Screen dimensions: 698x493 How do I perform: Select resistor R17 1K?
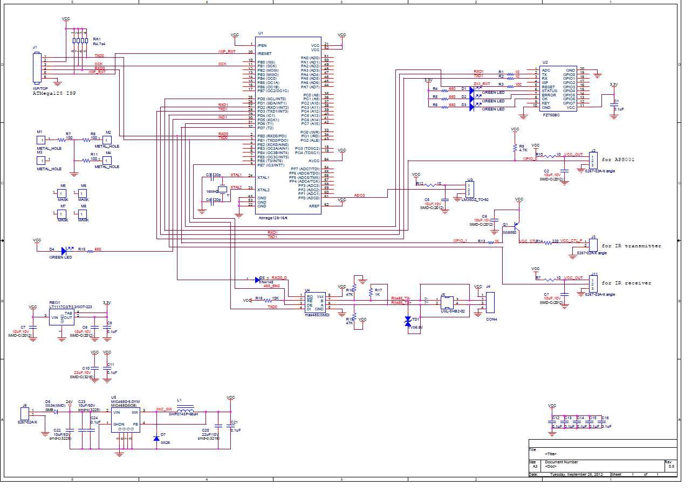[371, 292]
